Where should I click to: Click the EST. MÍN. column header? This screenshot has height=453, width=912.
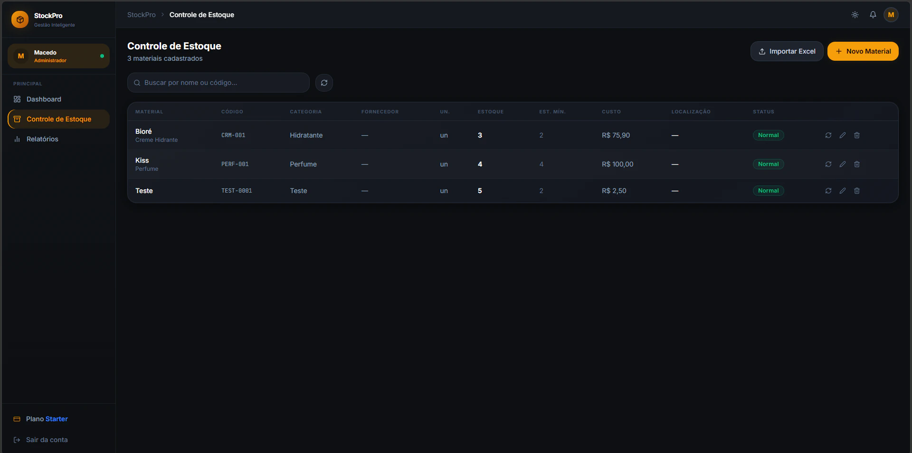[552, 112]
